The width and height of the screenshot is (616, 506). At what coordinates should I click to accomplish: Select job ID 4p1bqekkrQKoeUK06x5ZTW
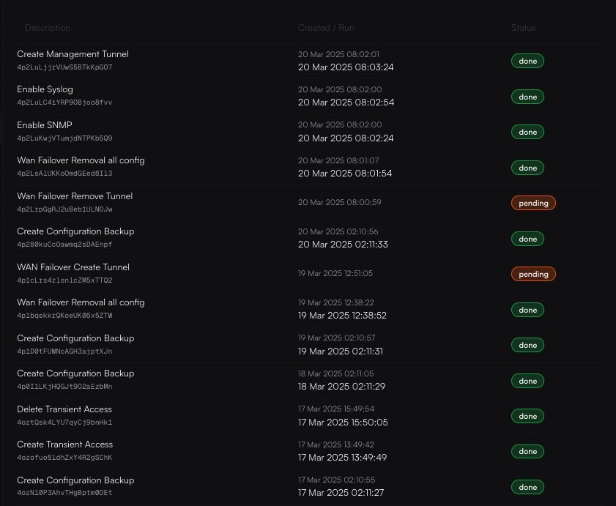64,316
